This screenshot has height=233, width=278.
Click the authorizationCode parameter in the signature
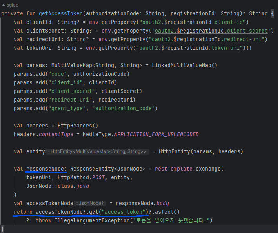click(x=113, y=13)
